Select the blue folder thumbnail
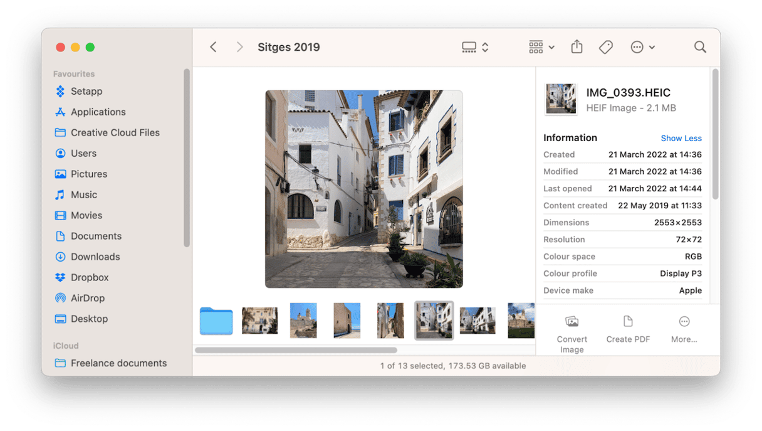This screenshot has width=762, height=431. (216, 321)
